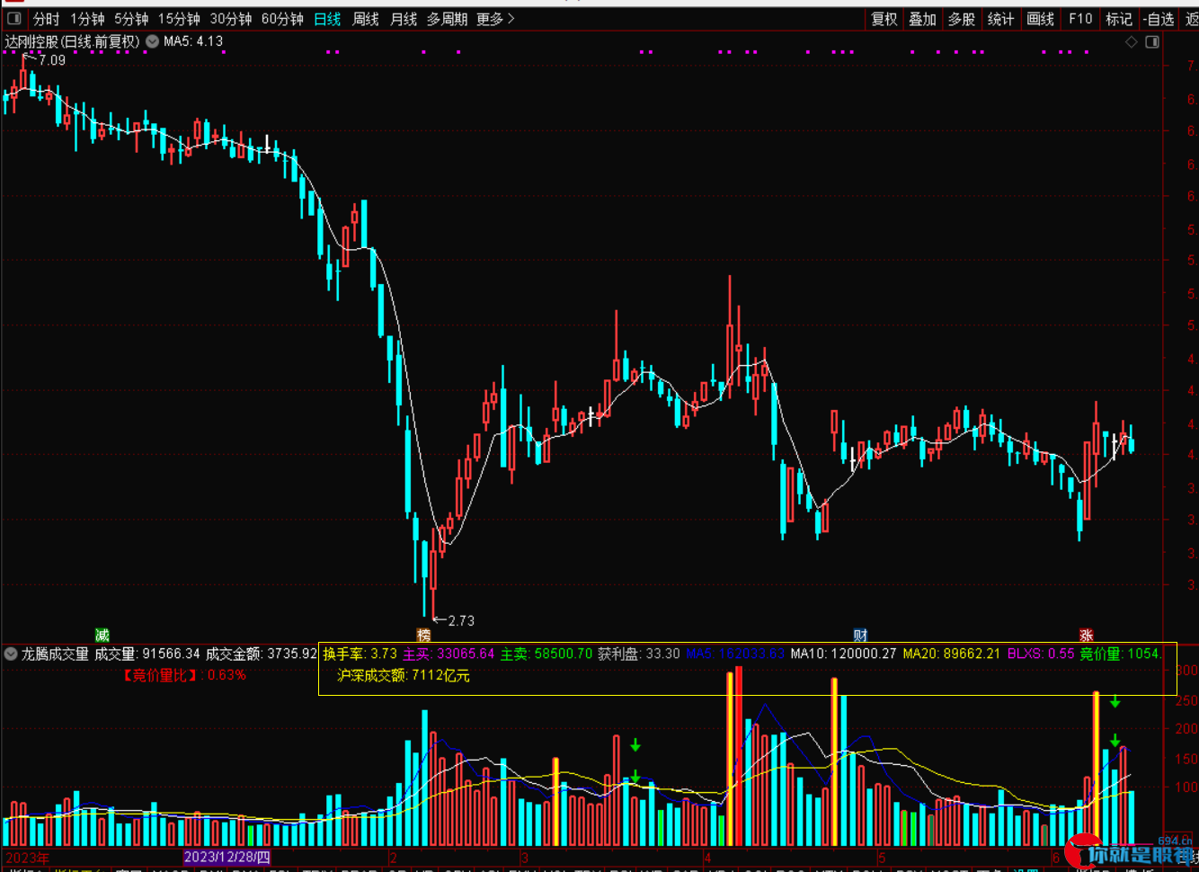Toggle the side panel icon at top-left
The image size is (1199, 872).
[x=13, y=19]
